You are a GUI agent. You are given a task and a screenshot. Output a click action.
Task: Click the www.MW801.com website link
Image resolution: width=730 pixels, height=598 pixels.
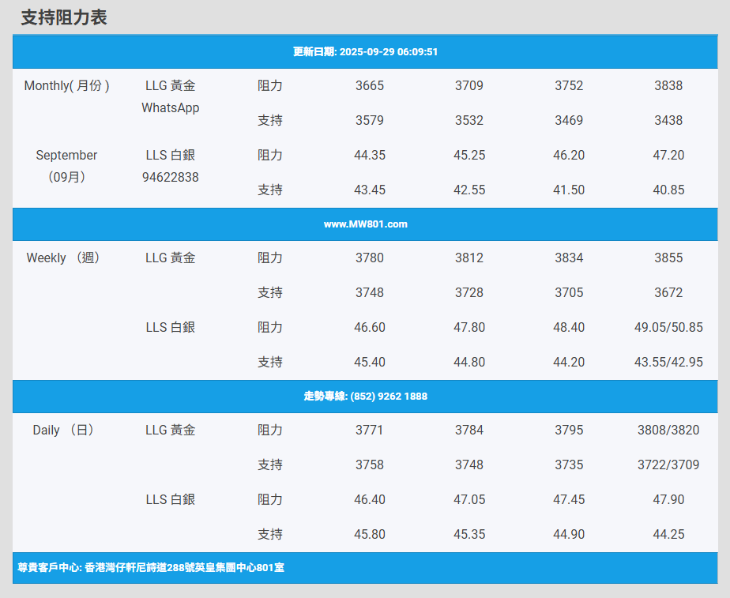365,224
